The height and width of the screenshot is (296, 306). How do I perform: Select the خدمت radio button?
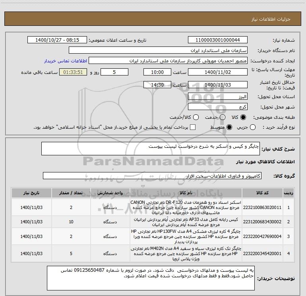point(223,117)
